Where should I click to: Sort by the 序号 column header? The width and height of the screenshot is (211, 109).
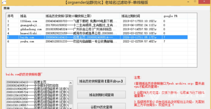pyautogui.click(x=12, y=16)
